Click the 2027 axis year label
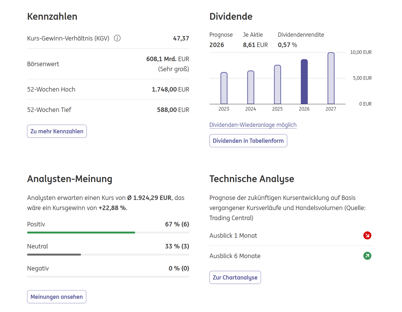This screenshot has width=402, height=312. 331,109
